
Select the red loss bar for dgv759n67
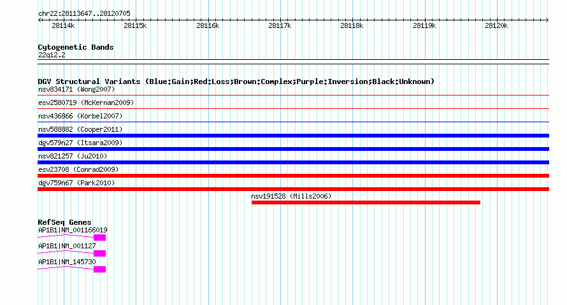(x=293, y=189)
